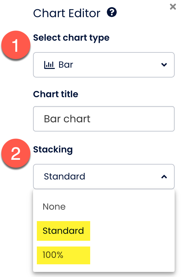Click the Chart Editor heading

point(67,13)
